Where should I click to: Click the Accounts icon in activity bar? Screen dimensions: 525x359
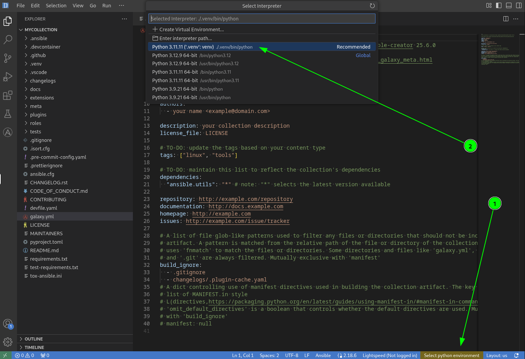click(8, 324)
